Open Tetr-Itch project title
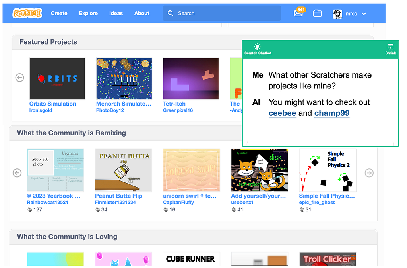 click(174, 104)
